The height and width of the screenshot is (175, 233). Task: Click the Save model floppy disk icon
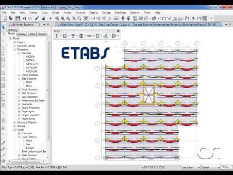[x=17, y=18]
